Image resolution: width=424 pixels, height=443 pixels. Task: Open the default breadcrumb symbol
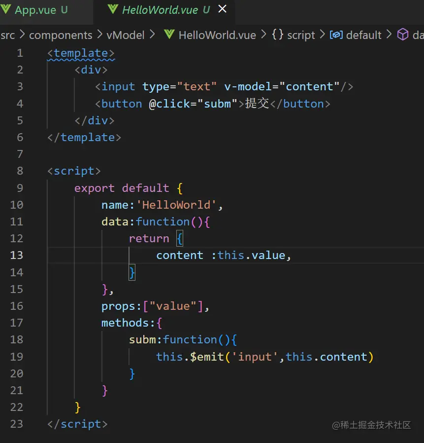[363, 35]
